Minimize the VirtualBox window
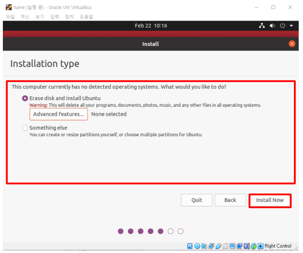This screenshot has height=253, width=303. pos(256,7)
